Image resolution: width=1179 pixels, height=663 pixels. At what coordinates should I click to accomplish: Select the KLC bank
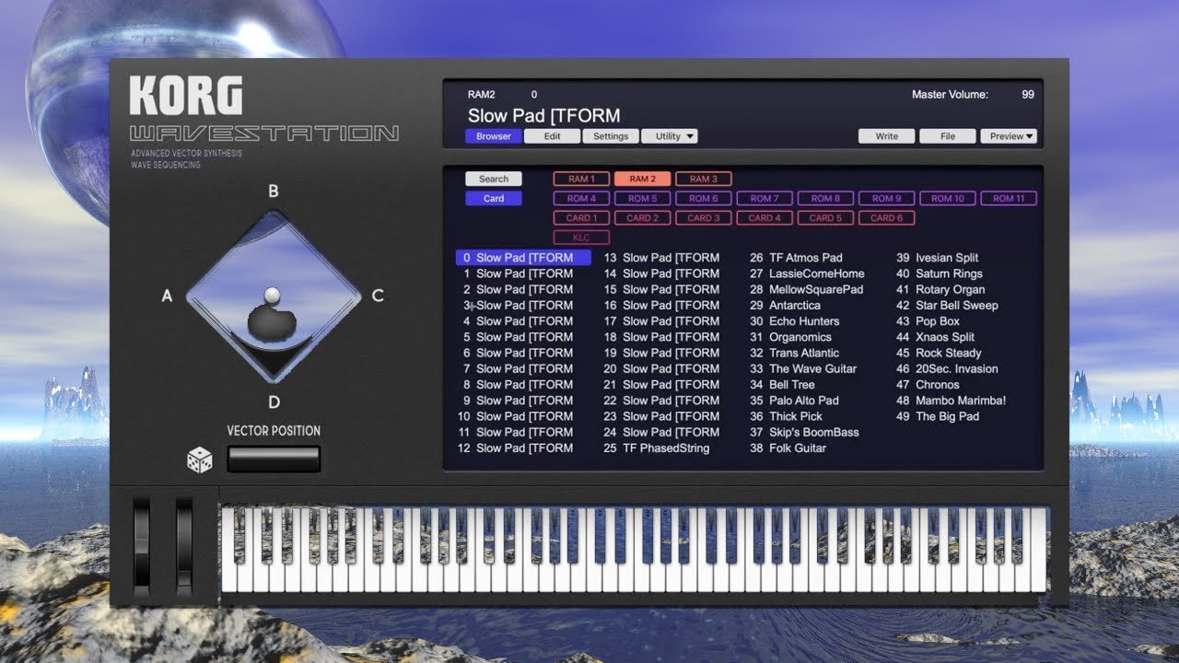(581, 238)
